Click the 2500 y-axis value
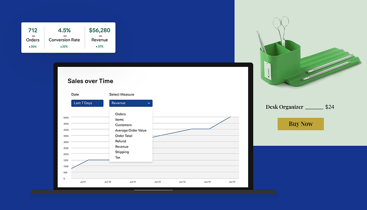Screen dimensions: 367x210 [66, 148]
